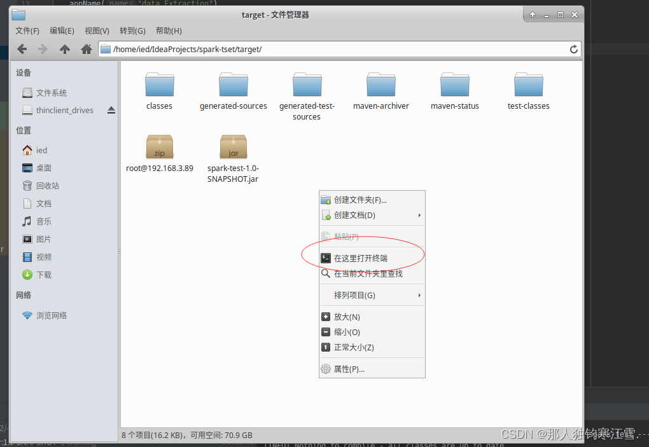Viewport: 649px width, 447px height.
Task: Open 浏览网络 in the sidebar
Action: point(45,315)
